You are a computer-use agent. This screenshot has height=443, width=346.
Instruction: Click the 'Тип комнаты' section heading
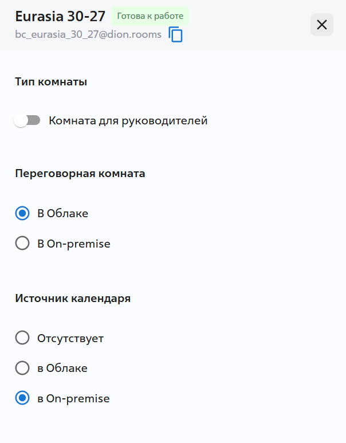tap(51, 81)
